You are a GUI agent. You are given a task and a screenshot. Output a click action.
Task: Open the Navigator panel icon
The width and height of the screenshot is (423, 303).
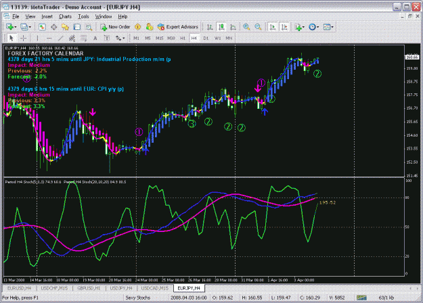click(65, 27)
